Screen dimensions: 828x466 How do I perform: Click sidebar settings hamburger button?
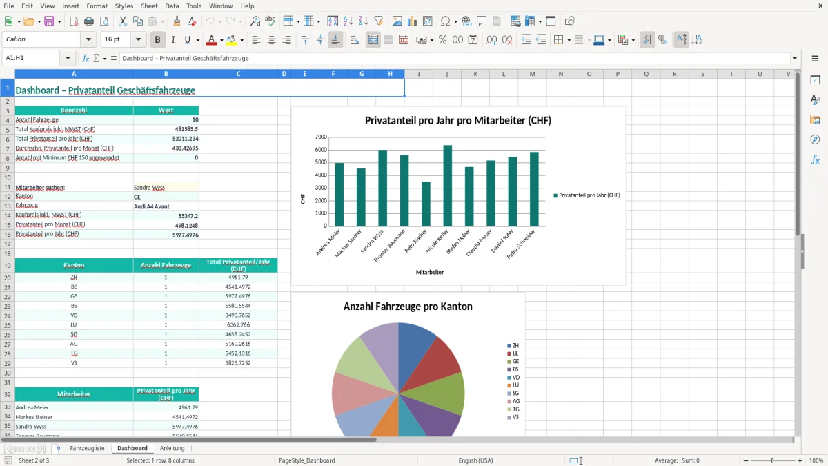coord(815,59)
